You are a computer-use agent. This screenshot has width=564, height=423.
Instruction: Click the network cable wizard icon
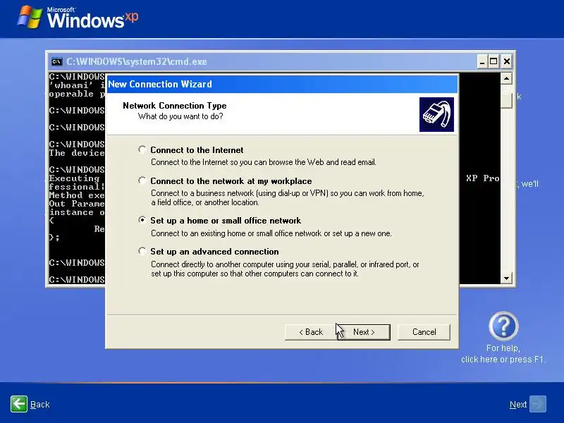pyautogui.click(x=436, y=114)
